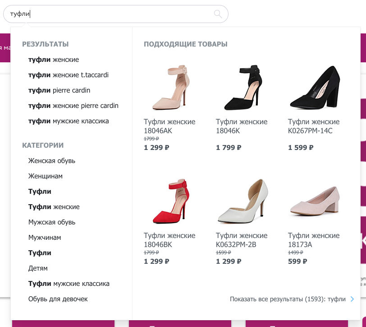Open beige ankle-strap heel 18046AK image
The width and height of the screenshot is (366, 327).
click(169, 88)
